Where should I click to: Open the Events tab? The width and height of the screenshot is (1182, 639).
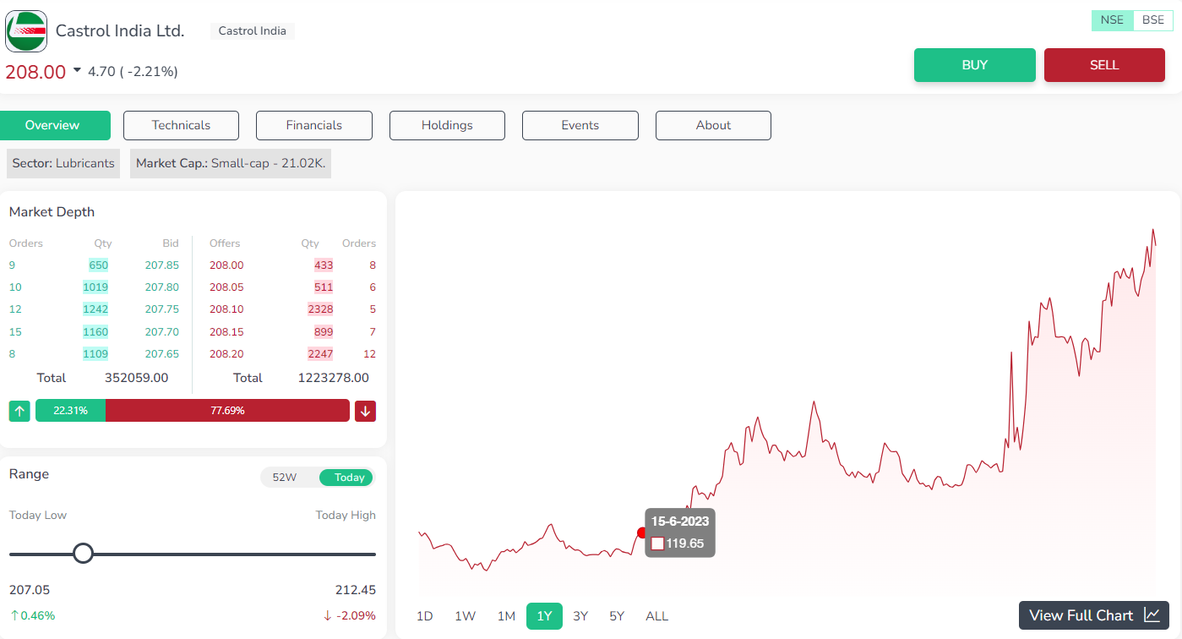click(x=580, y=125)
